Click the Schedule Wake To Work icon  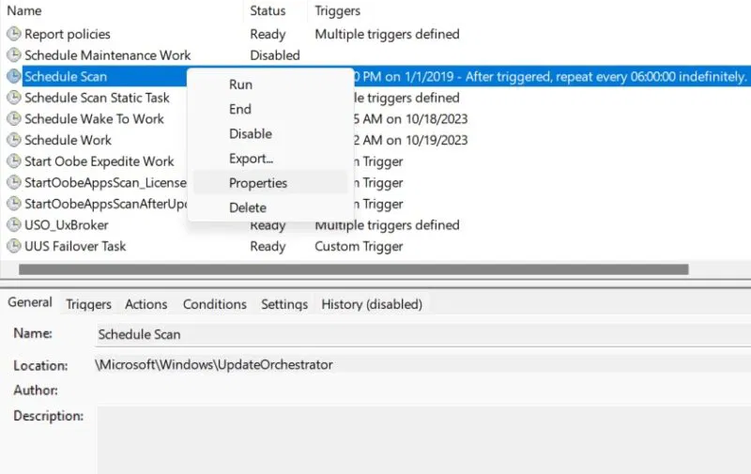point(14,119)
